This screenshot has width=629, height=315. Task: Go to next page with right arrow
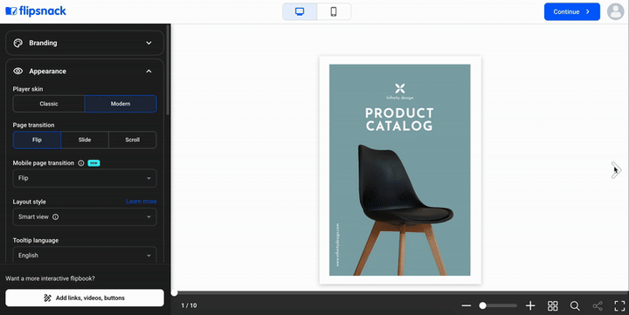[616, 170]
